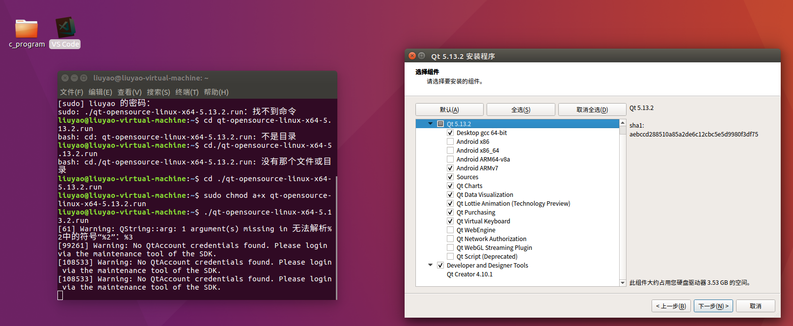The height and width of the screenshot is (326, 793).
Task: Click the terminal title liuyao@liuyao-virtual-machine
Action: pos(151,78)
